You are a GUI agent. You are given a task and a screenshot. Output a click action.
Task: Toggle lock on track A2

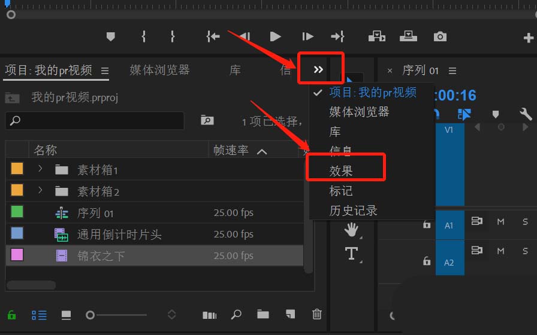click(427, 261)
